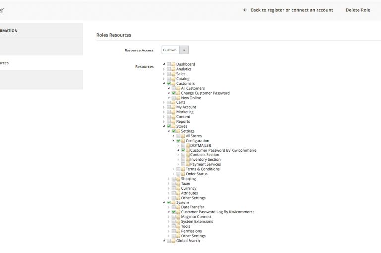The width and height of the screenshot is (381, 253).
Task: Click the Magento Connect folder icon
Action: click(178, 217)
